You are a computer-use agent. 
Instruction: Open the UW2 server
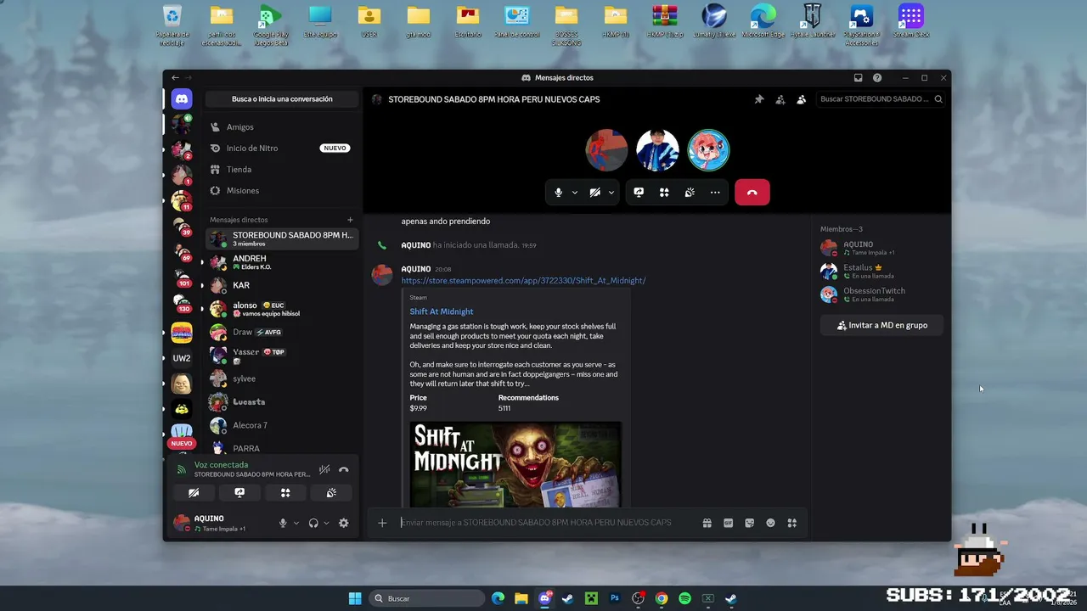[182, 358]
